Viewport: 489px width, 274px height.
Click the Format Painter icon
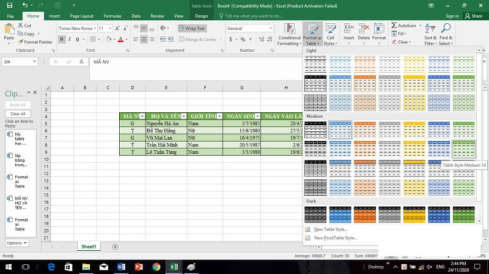pos(21,42)
